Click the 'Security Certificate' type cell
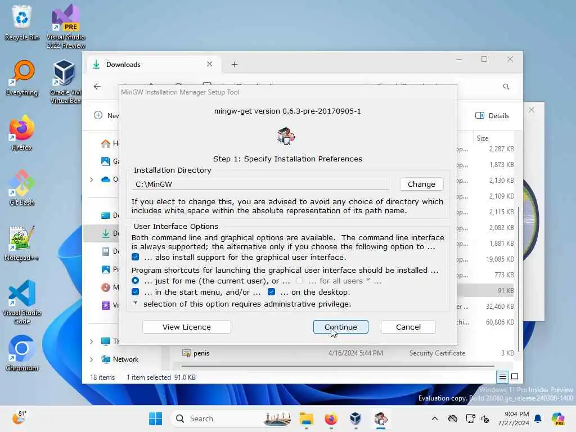 click(437, 353)
